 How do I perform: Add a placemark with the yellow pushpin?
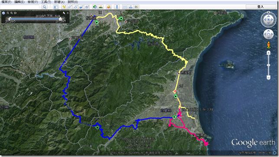(x=64, y=7)
